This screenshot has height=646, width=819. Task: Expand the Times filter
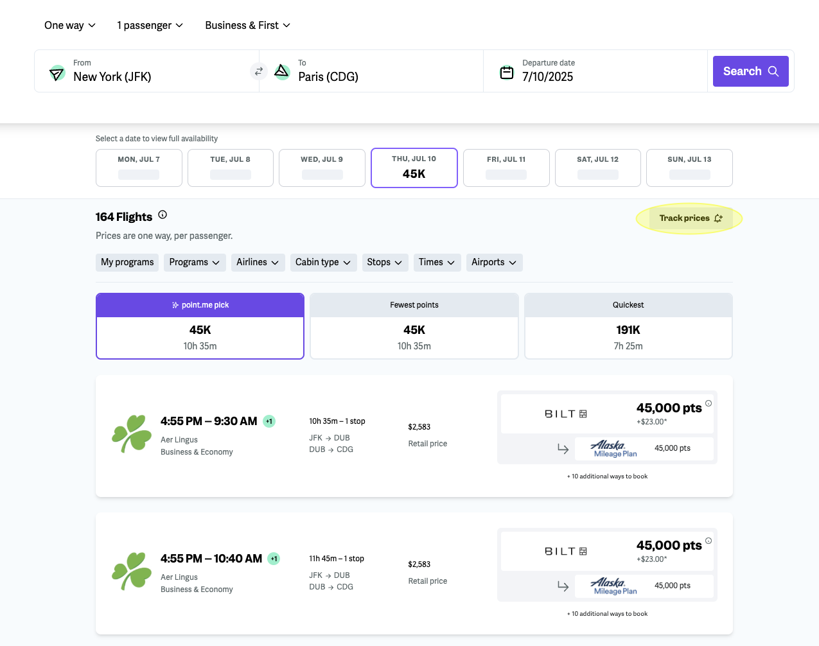pyautogui.click(x=437, y=262)
